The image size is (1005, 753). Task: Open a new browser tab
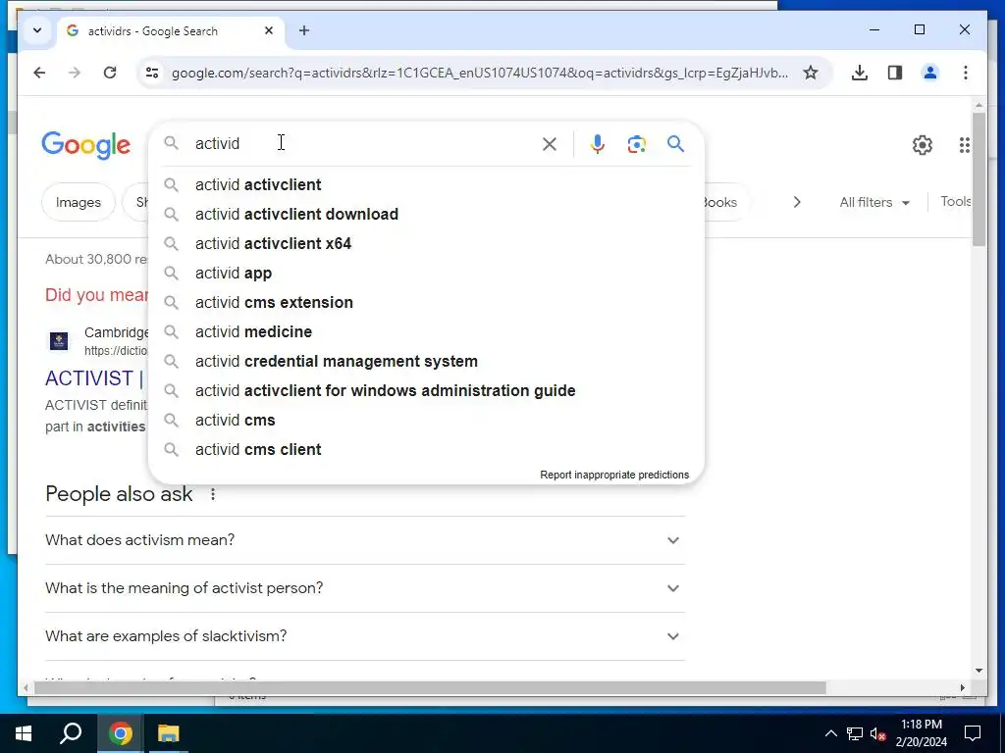[x=304, y=30]
